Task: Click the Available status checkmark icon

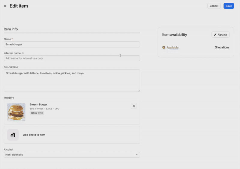Action: (x=164, y=48)
